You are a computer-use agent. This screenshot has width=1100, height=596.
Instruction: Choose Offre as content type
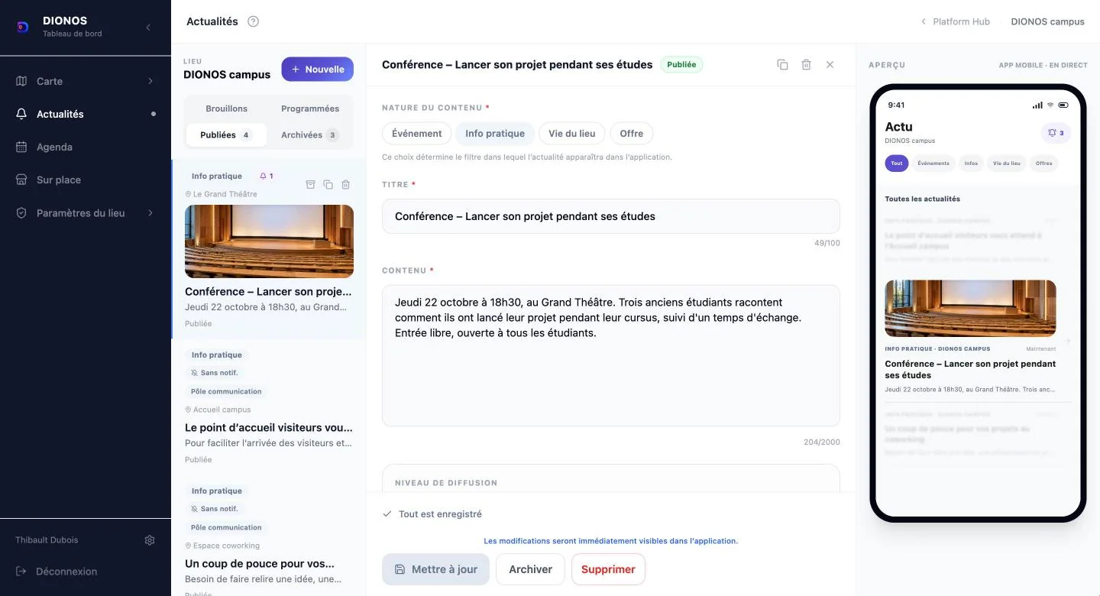[x=632, y=134]
